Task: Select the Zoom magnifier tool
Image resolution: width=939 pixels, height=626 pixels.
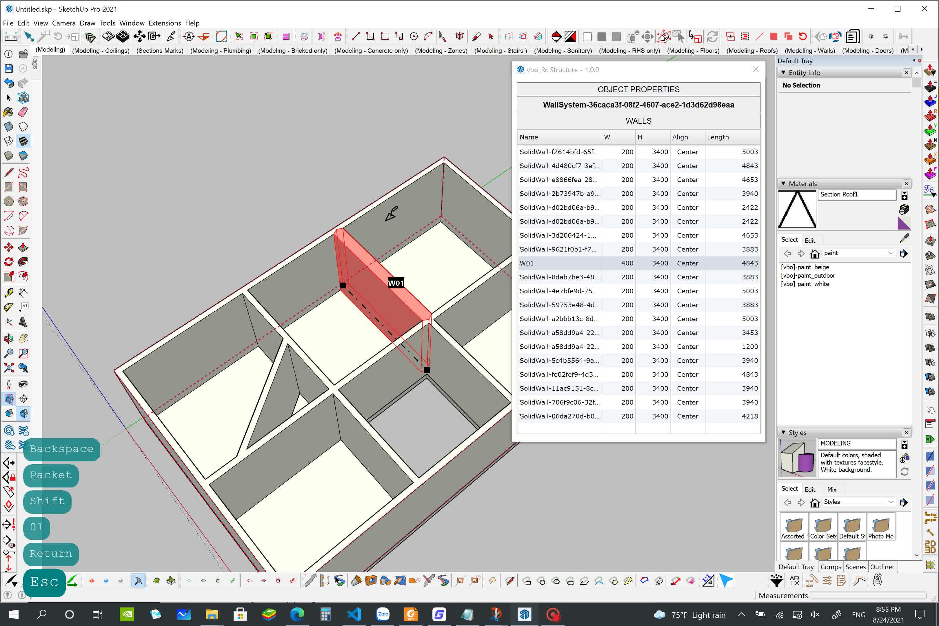Action: coord(8,353)
